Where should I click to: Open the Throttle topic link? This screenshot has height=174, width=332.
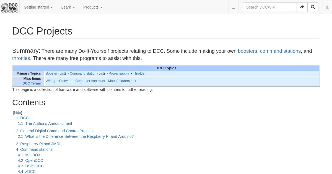139,73
